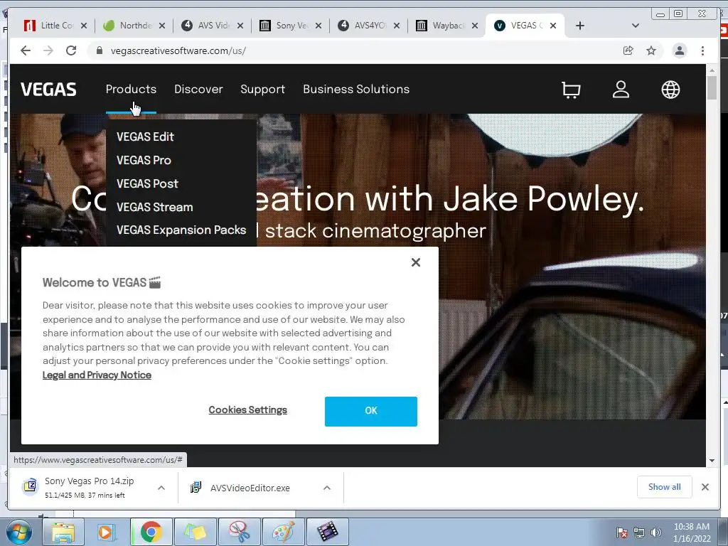Viewport: 728px width, 546px height.
Task: Close the Little Co tab
Action: tap(84, 26)
